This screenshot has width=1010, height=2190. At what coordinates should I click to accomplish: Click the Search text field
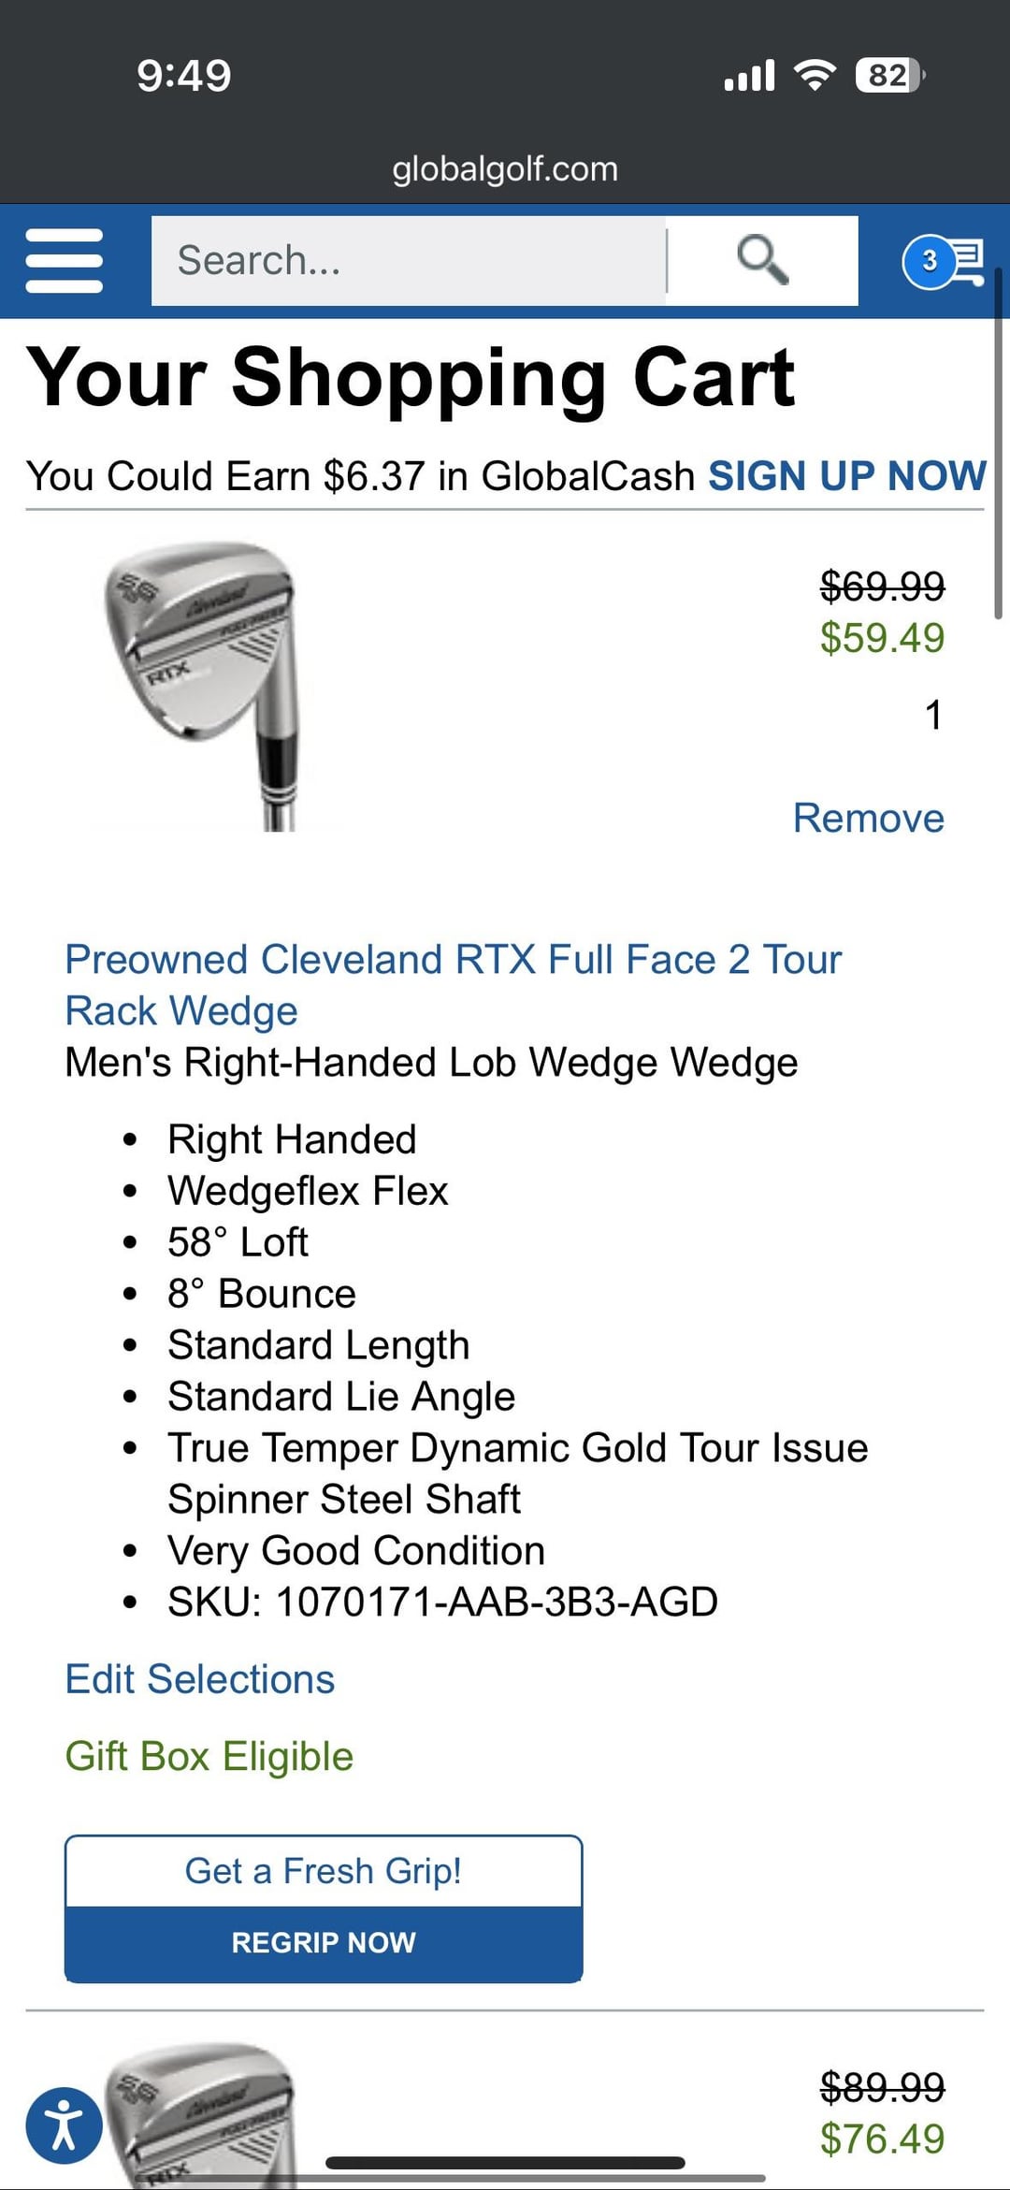coord(409,260)
